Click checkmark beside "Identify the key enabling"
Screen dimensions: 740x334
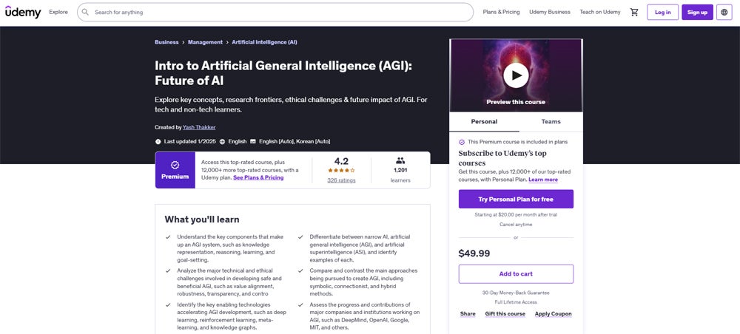click(x=168, y=304)
